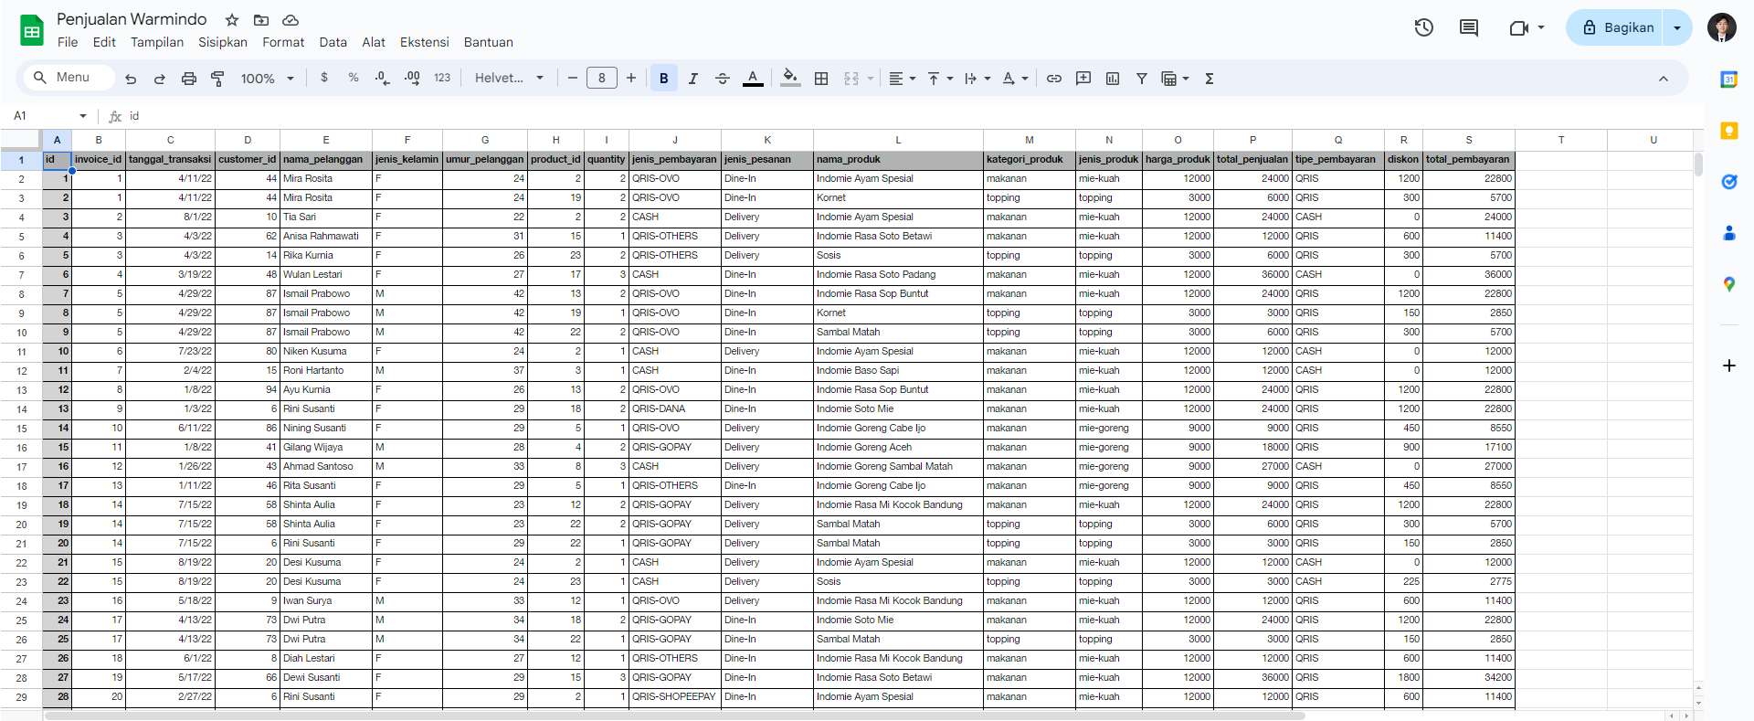Toggle bold formatting
This screenshot has width=1754, height=721.
coord(664,79)
